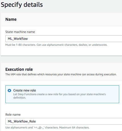
Task: Click the State machine name field label
Action: coord(20,32)
